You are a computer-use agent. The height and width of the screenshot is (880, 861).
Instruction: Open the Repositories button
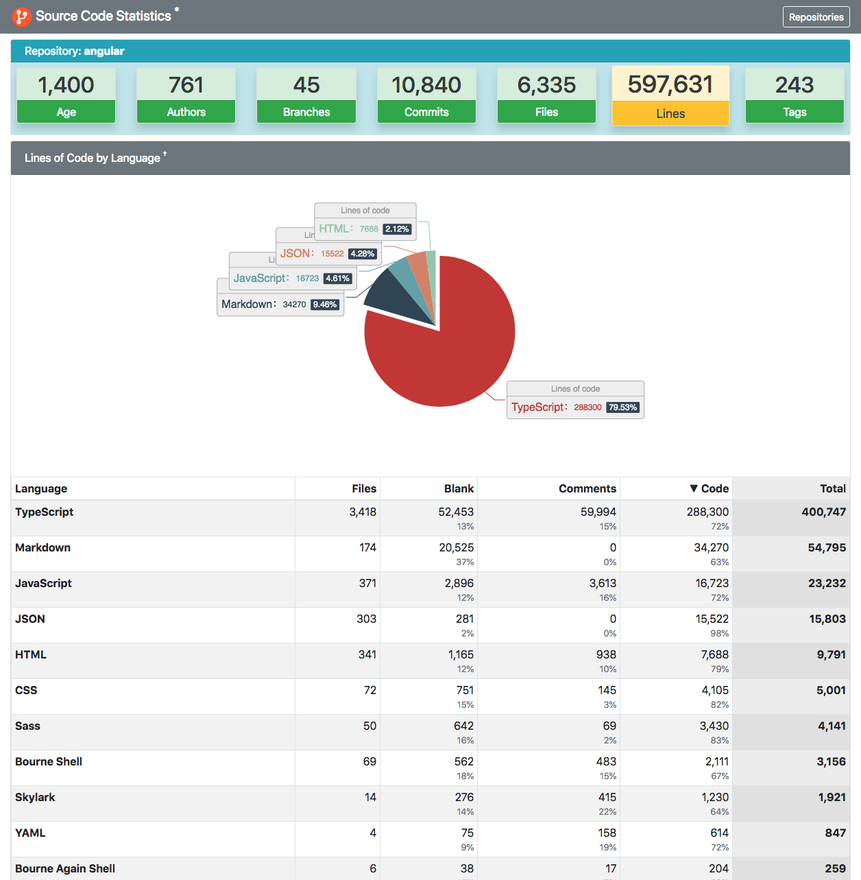pyautogui.click(x=816, y=17)
